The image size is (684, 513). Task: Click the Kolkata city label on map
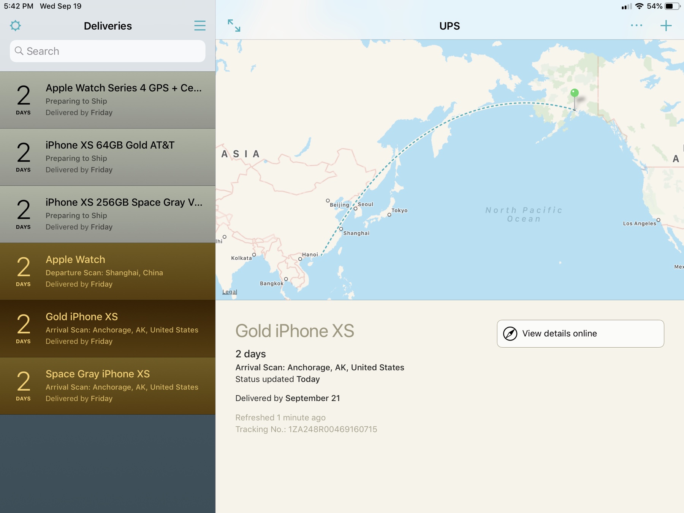pyautogui.click(x=242, y=258)
